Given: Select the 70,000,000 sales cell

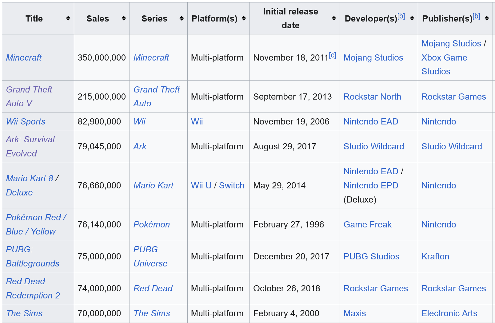Looking at the screenshot, I should pyautogui.click(x=102, y=313).
